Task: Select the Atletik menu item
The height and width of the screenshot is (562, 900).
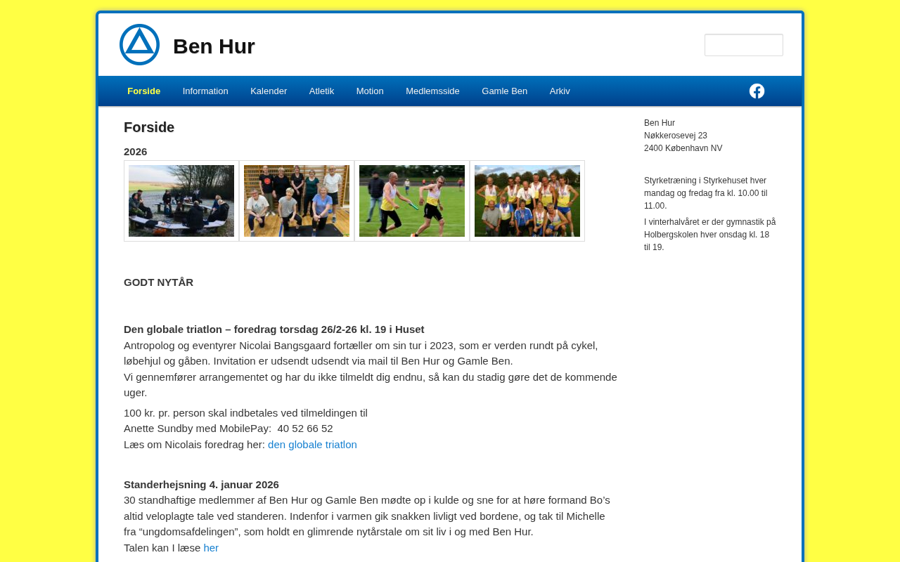Action: 321,91
